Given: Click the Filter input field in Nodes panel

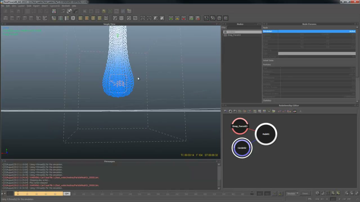Looking at the screenshot, I should click(244, 27).
